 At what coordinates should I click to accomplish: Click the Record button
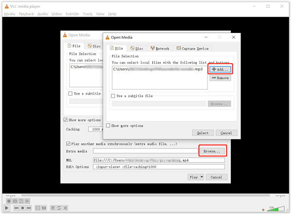(9, 201)
